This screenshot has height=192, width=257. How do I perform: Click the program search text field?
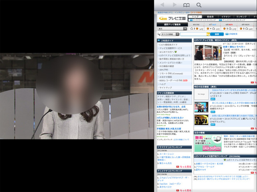click(x=194, y=34)
